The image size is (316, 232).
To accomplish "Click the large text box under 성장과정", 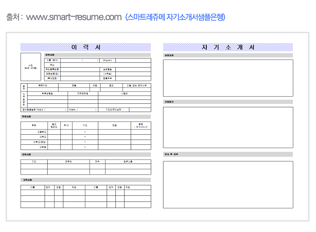I will pyautogui.click(x=228, y=78).
